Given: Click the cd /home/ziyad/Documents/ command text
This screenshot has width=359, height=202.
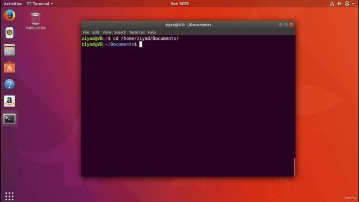Looking at the screenshot, I should click(146, 39).
